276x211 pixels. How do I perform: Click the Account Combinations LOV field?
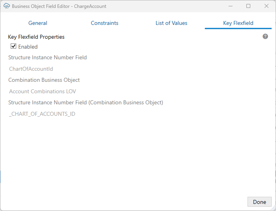pos(42,91)
